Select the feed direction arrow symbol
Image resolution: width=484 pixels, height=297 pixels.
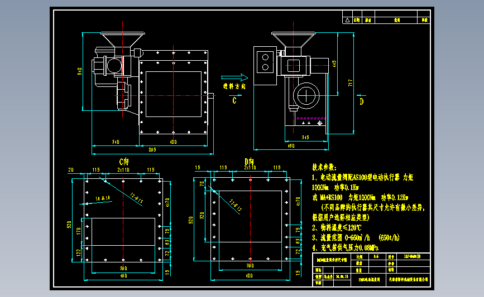[234, 77]
